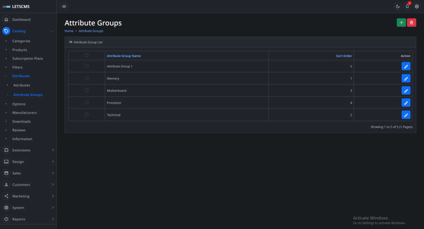Screen dimensions: 424x229
Task: Sort by Attribute Group Name column
Action: pos(123,56)
